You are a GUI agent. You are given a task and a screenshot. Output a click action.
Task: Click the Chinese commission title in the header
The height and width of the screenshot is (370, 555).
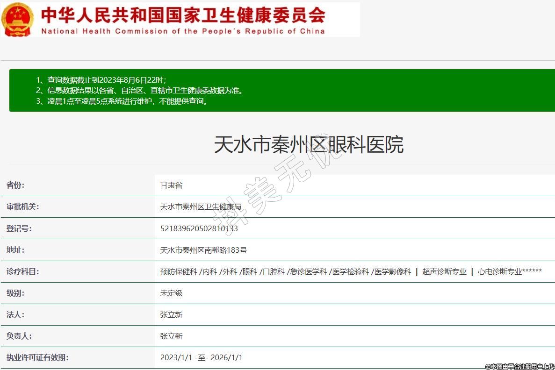point(183,14)
